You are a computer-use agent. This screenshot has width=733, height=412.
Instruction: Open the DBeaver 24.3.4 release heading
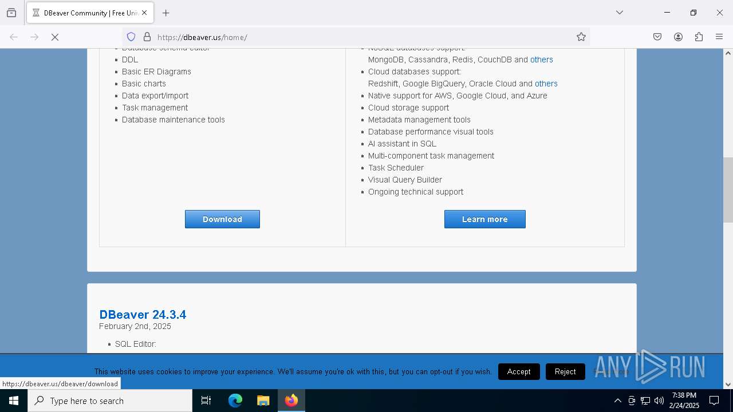point(143,314)
